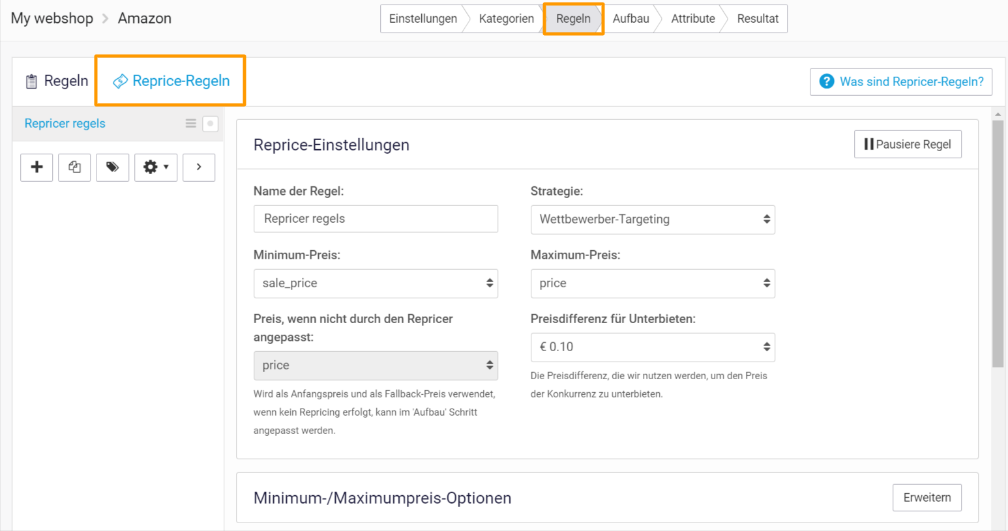Click the tags icon button
This screenshot has width=1008, height=531.
point(112,167)
